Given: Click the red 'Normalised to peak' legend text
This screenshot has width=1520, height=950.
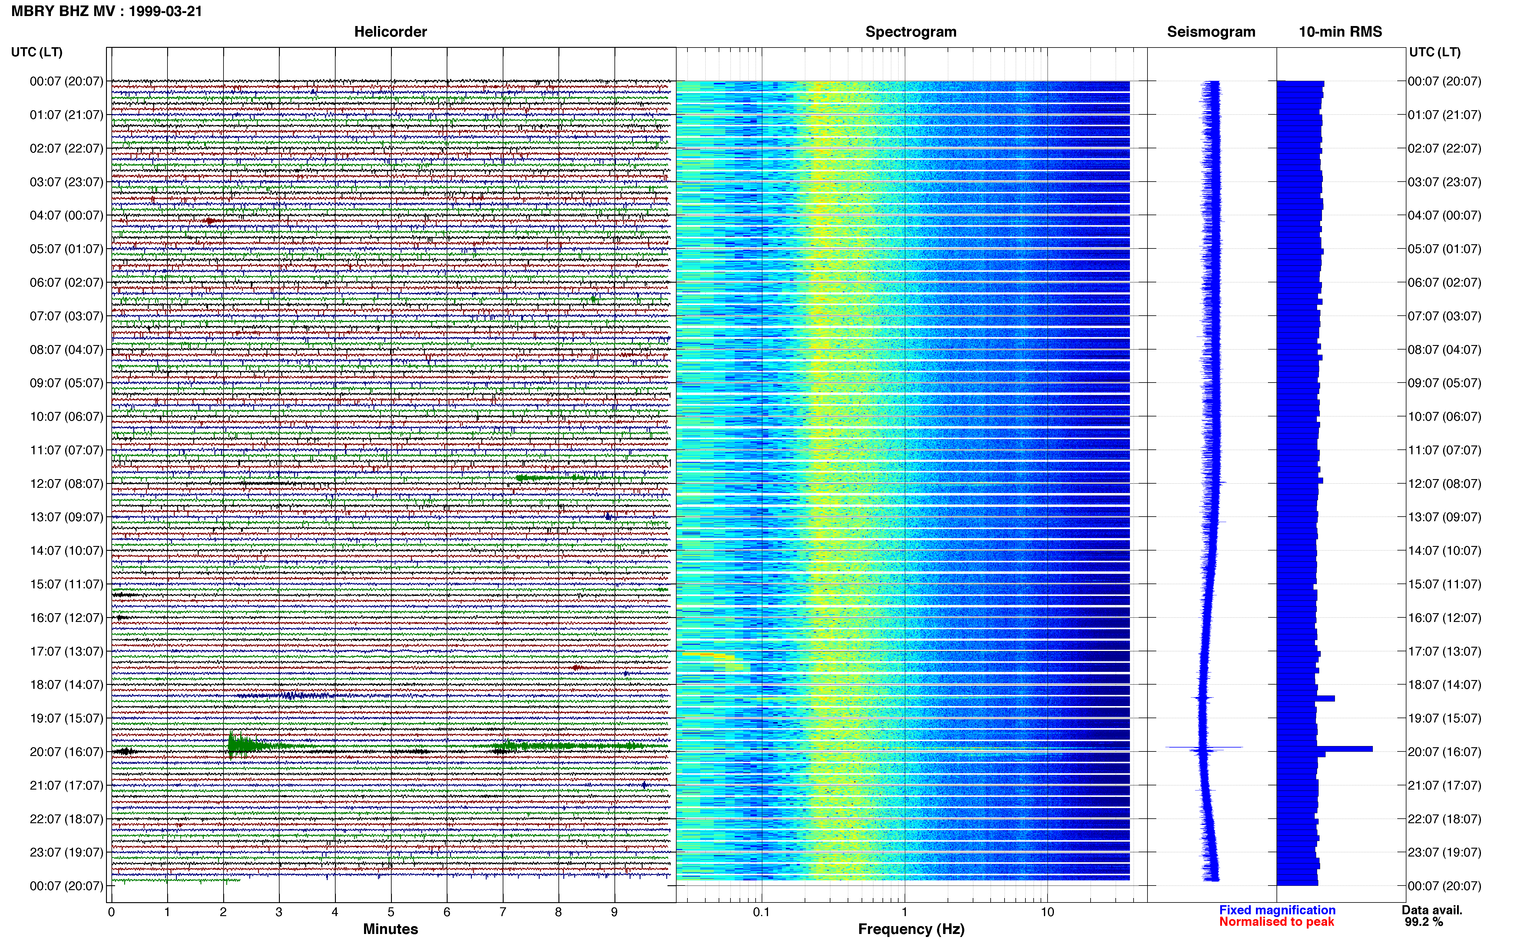Looking at the screenshot, I should (1276, 922).
